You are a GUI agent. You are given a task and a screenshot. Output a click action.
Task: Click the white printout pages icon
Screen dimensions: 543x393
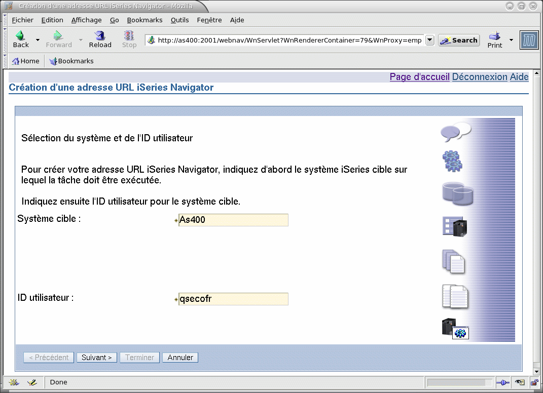pyautogui.click(x=455, y=296)
